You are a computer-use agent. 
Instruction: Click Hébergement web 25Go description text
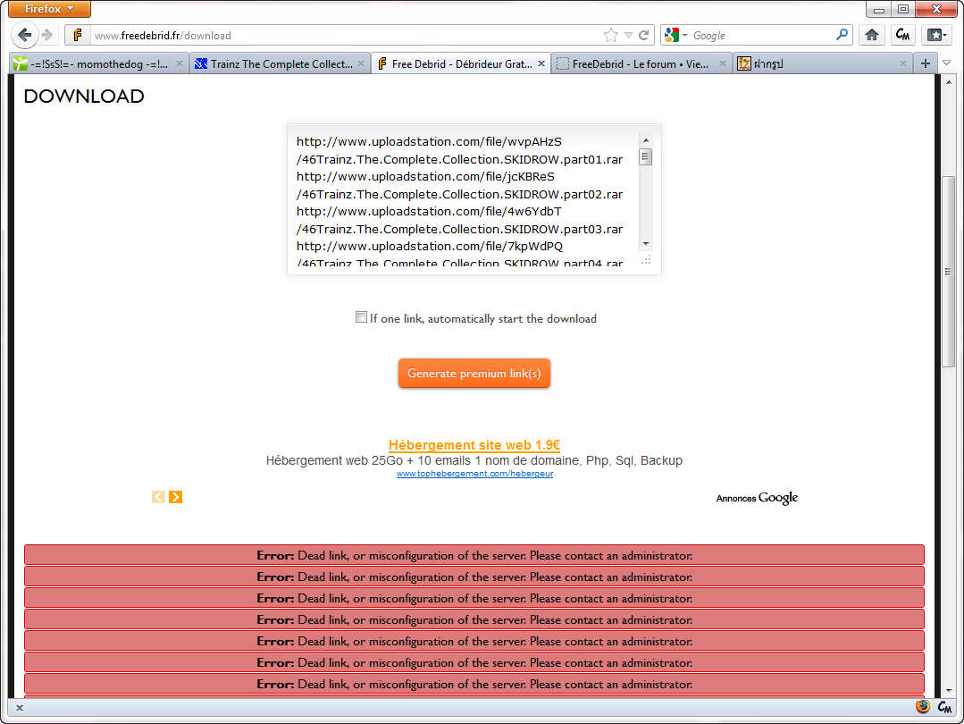point(474,460)
